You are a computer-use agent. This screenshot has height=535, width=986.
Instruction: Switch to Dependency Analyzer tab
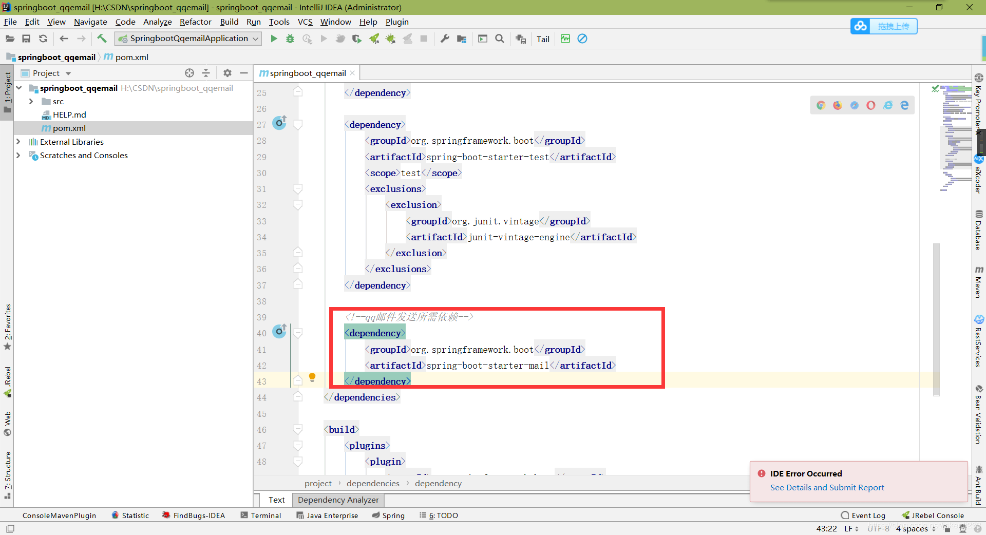338,500
